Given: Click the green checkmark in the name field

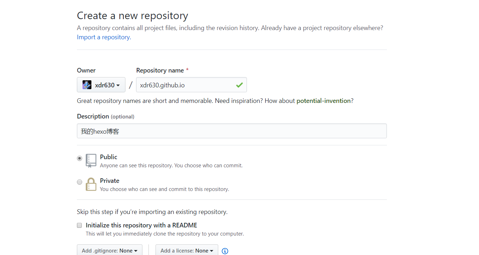Looking at the screenshot, I should coord(239,85).
